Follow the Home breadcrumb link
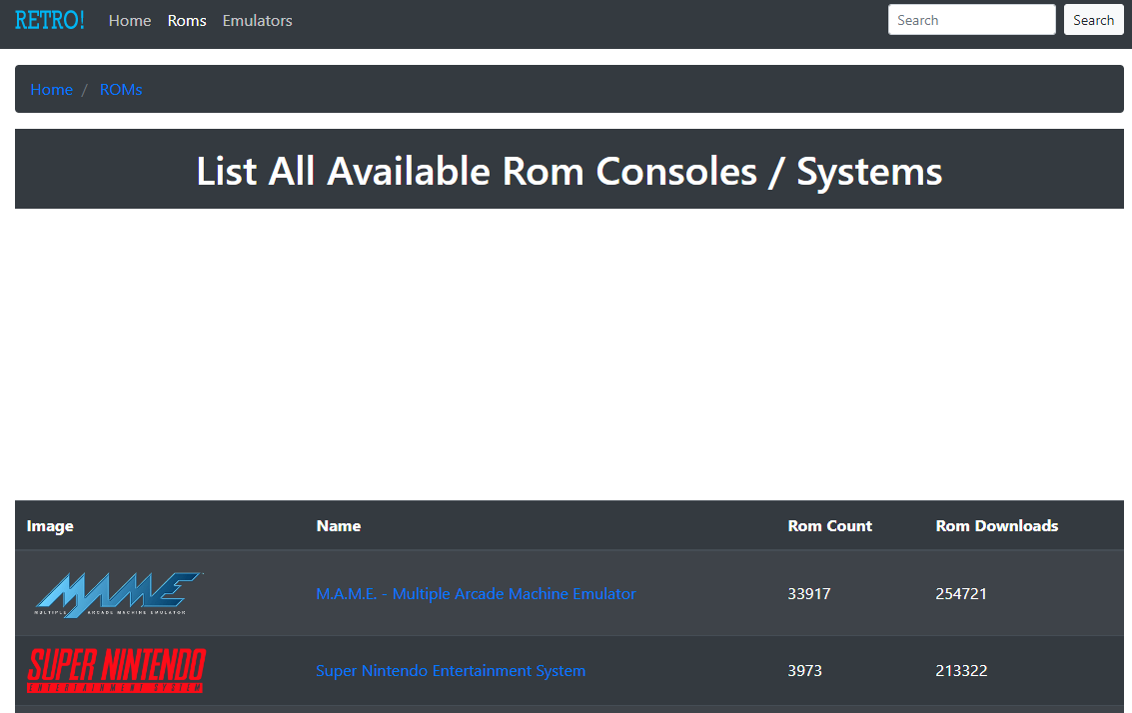This screenshot has width=1132, height=713. coord(51,89)
